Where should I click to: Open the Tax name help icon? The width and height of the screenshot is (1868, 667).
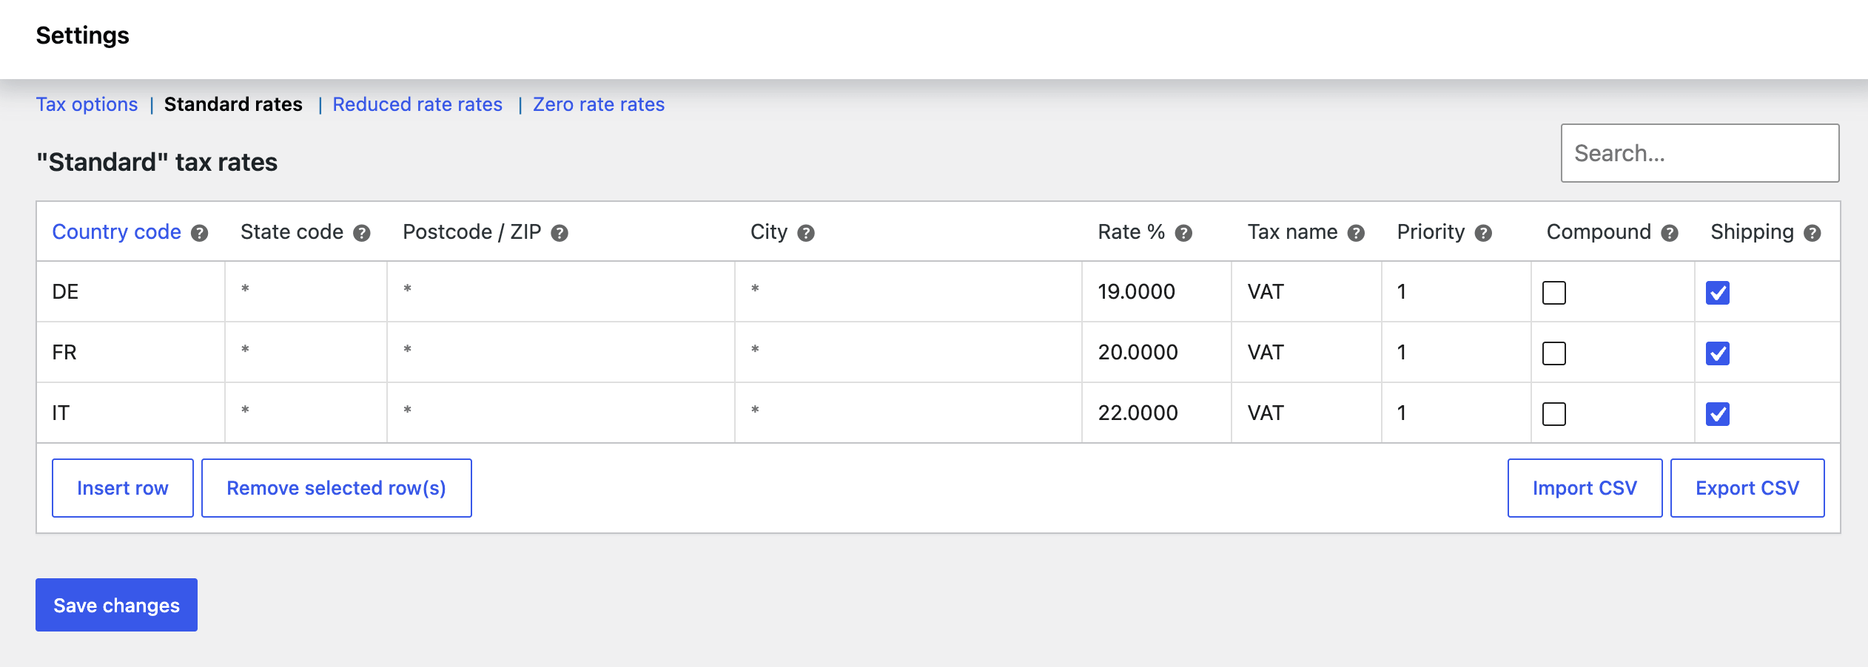tap(1356, 233)
